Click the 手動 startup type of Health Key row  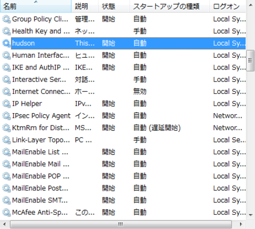pyautogui.click(x=140, y=31)
